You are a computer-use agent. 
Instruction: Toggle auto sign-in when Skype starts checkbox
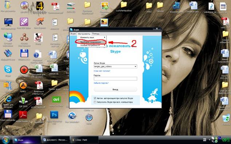click(95, 98)
